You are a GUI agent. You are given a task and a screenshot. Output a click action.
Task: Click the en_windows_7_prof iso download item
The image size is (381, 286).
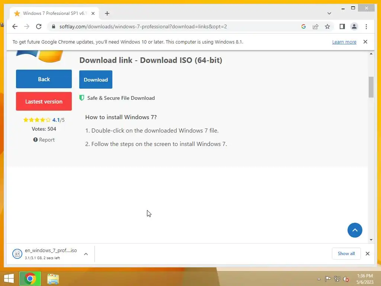click(51, 254)
